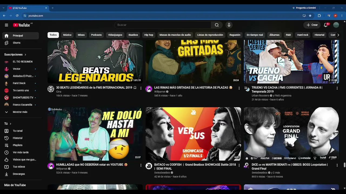Open EL TIO RESUMEN subscription

coord(21,62)
